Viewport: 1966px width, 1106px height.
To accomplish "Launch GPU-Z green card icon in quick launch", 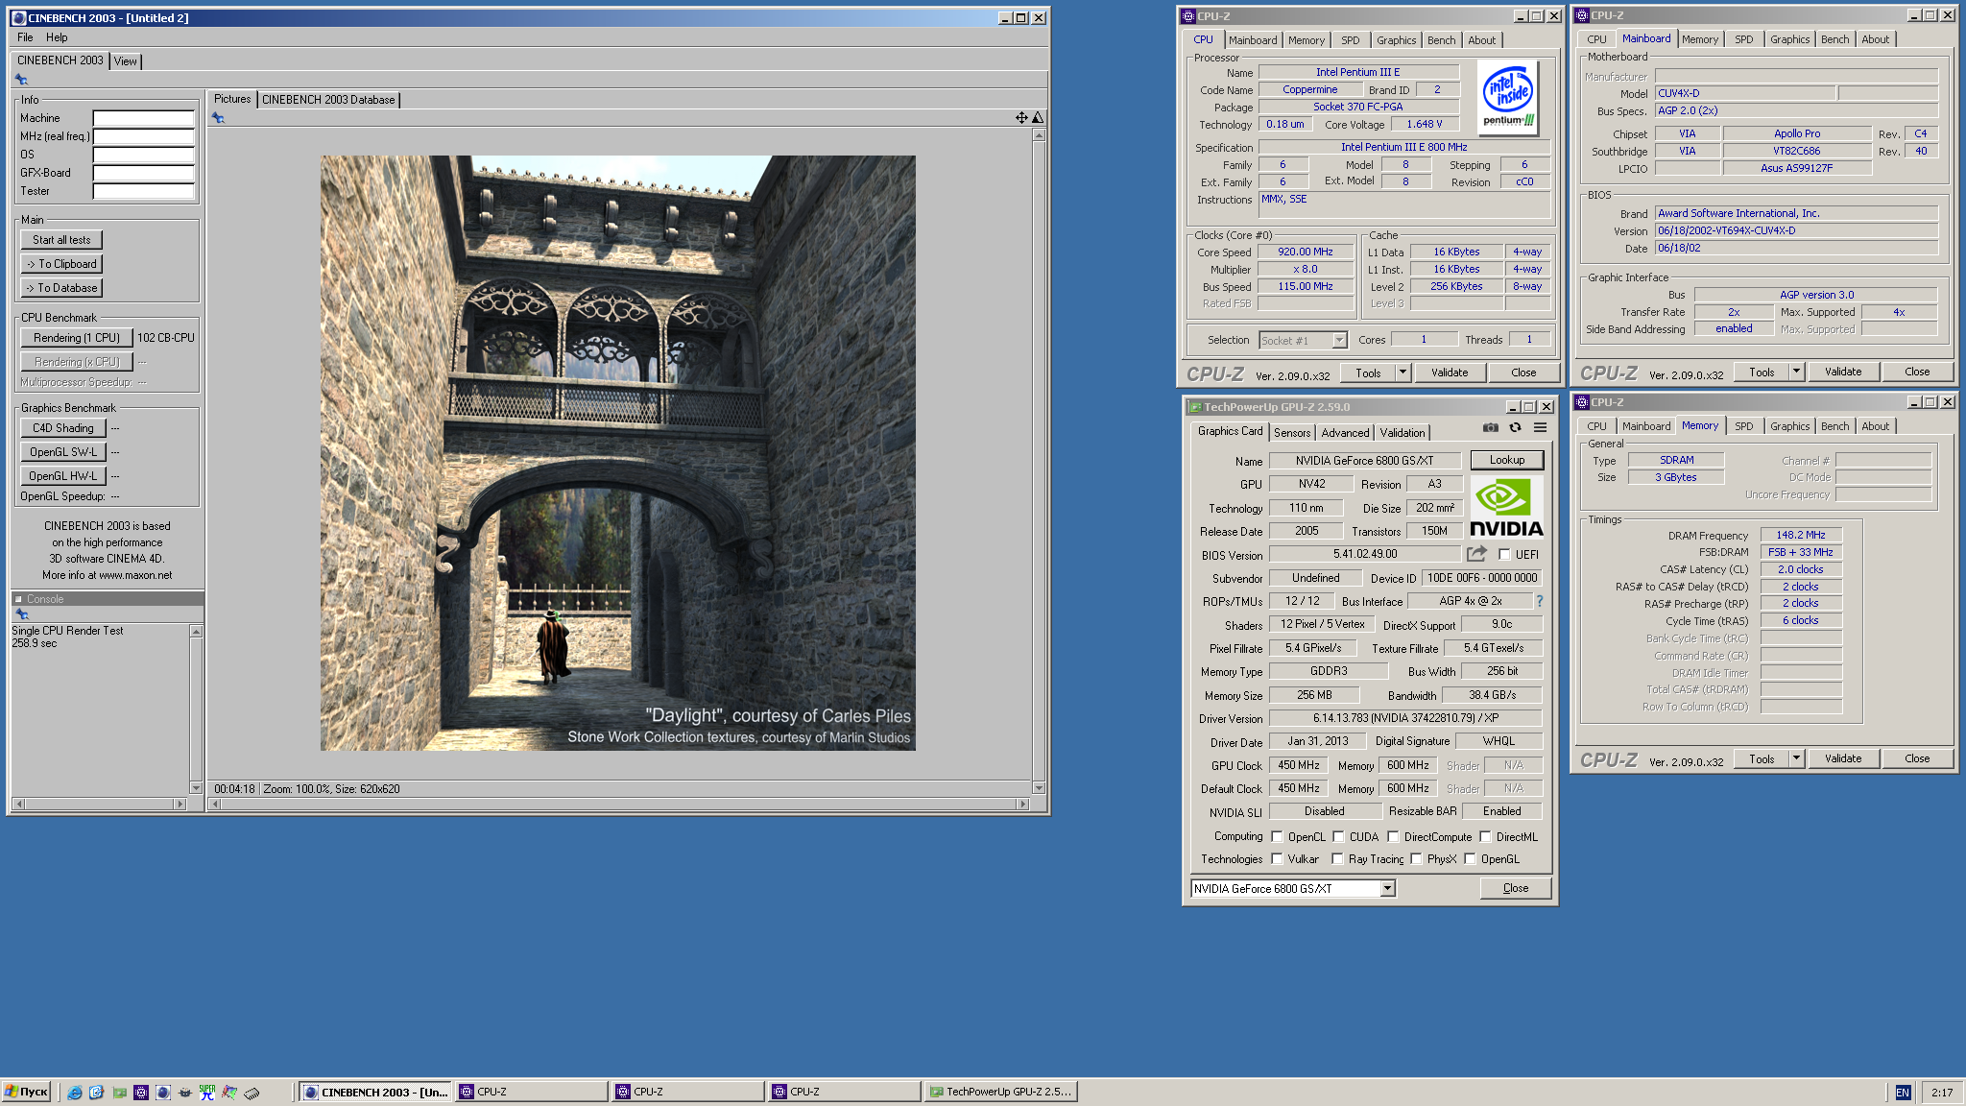I will click(119, 1093).
